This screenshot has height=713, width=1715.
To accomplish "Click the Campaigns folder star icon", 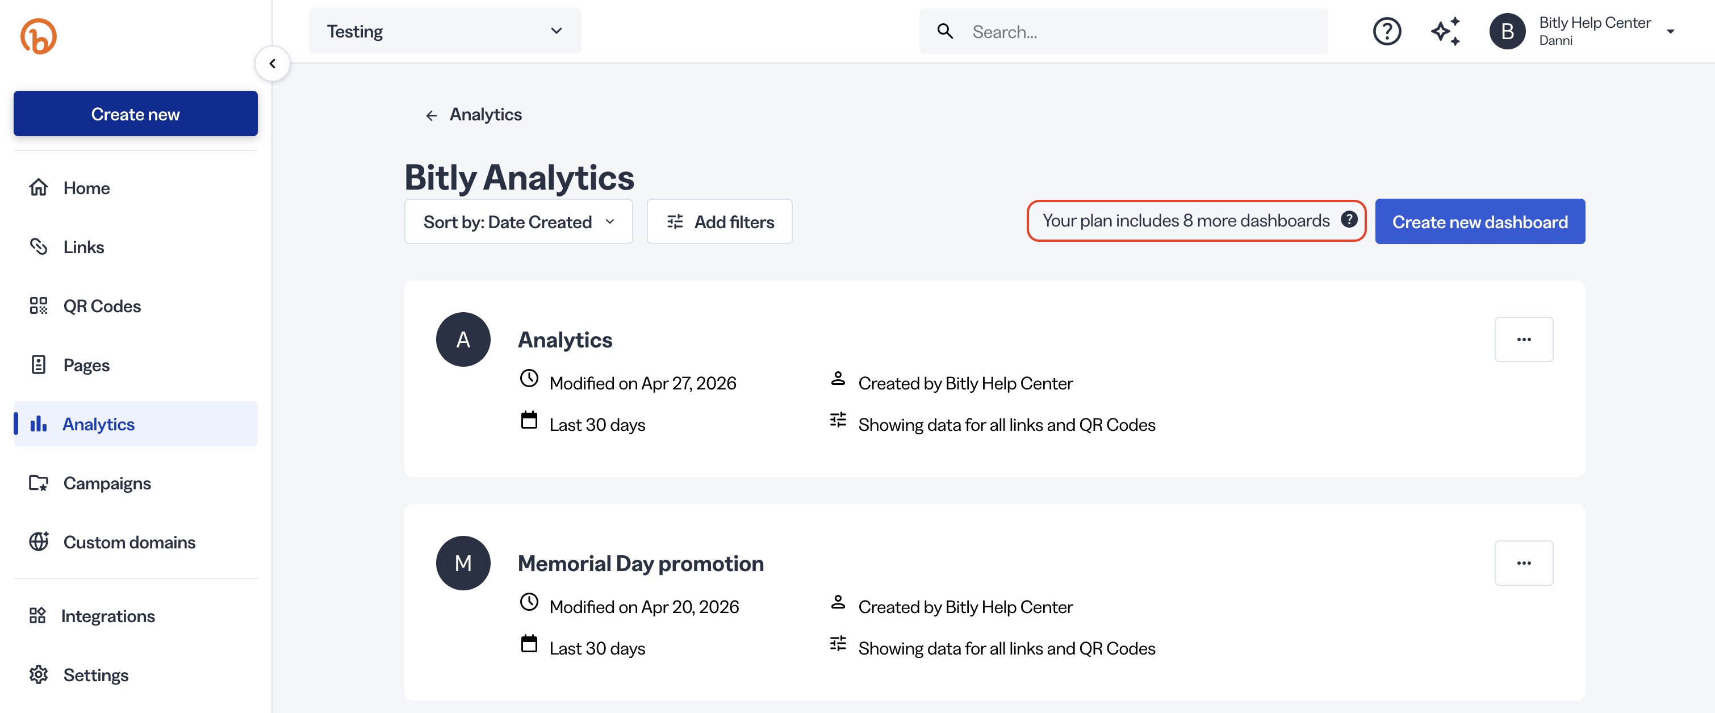I will pyautogui.click(x=39, y=483).
